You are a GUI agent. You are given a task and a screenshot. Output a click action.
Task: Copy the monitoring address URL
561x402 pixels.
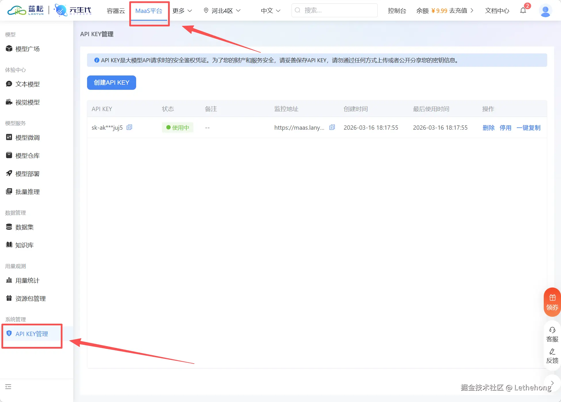332,127
